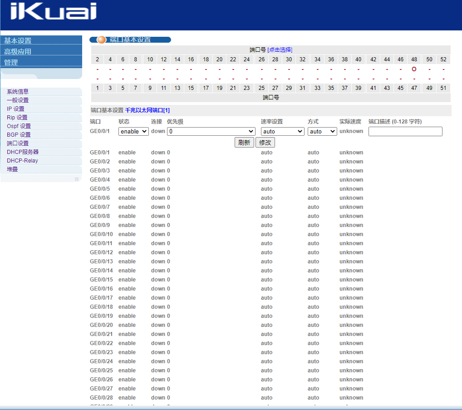Select port number 52 in grid
The image size is (462, 410).
pos(443,59)
